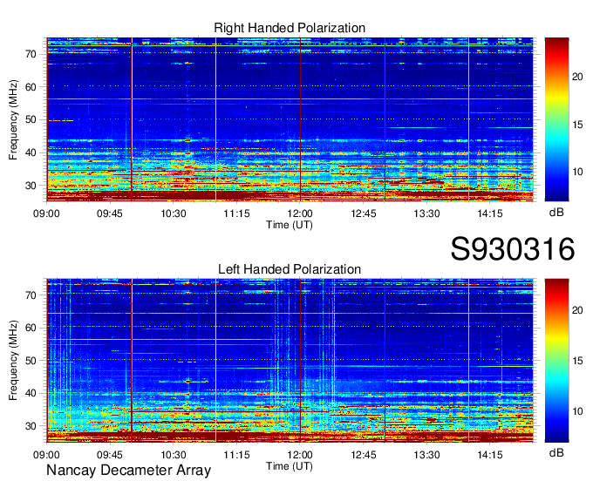This screenshot has height=481, width=593.
Task: Click the 12:45 tick on top plot
Action: pyautogui.click(x=364, y=213)
